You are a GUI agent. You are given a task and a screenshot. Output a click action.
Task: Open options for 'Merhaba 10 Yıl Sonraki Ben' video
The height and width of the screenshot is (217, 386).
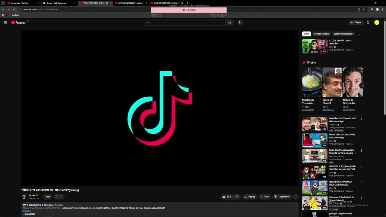coord(361,119)
